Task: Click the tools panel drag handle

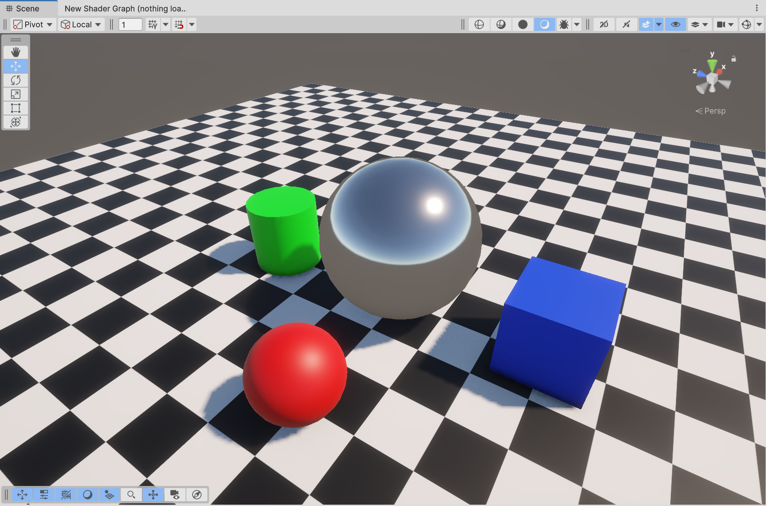Action: (16, 40)
